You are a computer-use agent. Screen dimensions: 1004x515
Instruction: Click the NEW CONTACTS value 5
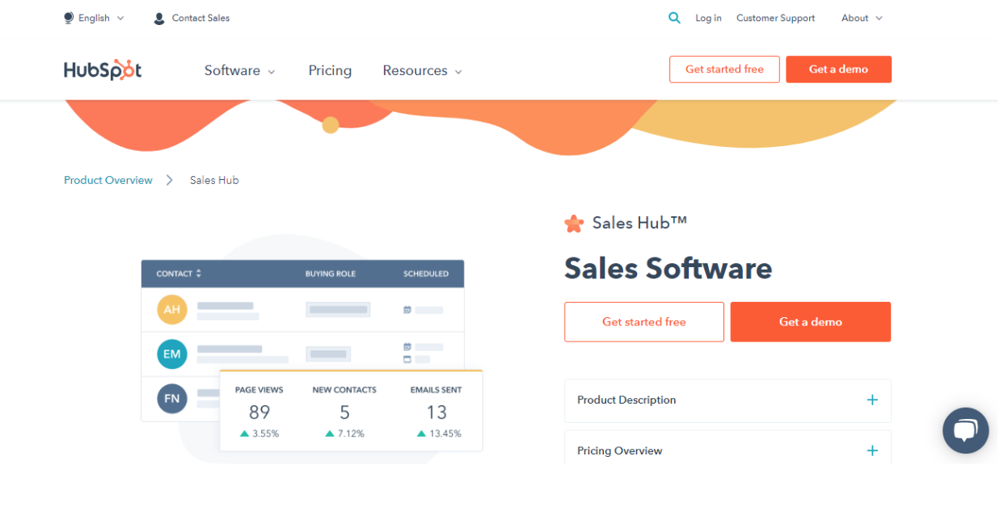tap(344, 412)
